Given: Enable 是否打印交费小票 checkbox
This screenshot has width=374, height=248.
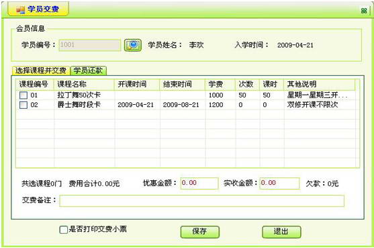Looking at the screenshot, I should 63,230.
